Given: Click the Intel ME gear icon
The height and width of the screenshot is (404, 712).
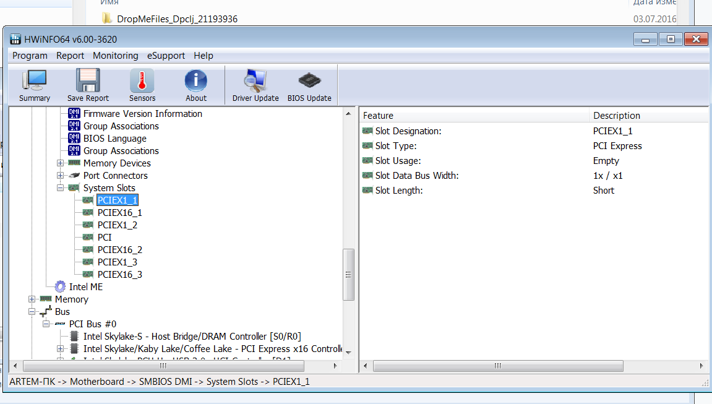Looking at the screenshot, I should [x=60, y=286].
